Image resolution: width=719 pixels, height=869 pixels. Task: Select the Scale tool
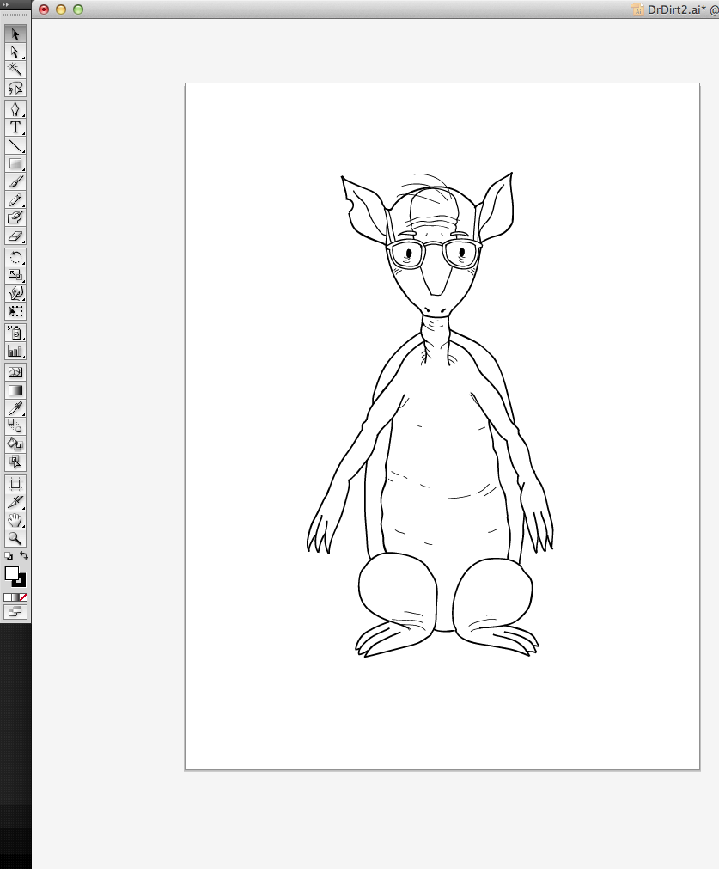coord(15,275)
